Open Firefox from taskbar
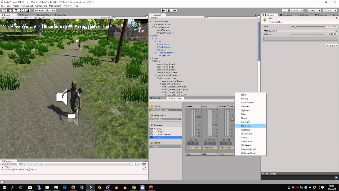Screen dimensions: 339x191 click(73, 188)
